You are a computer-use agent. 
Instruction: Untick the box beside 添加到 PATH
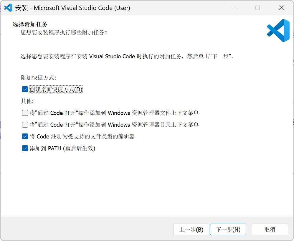point(25,148)
